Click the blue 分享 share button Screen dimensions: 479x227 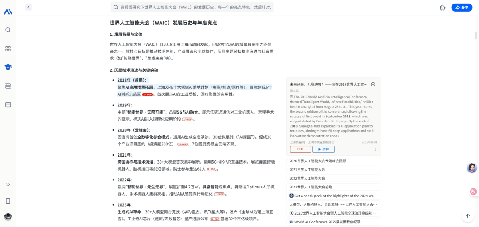(462, 8)
